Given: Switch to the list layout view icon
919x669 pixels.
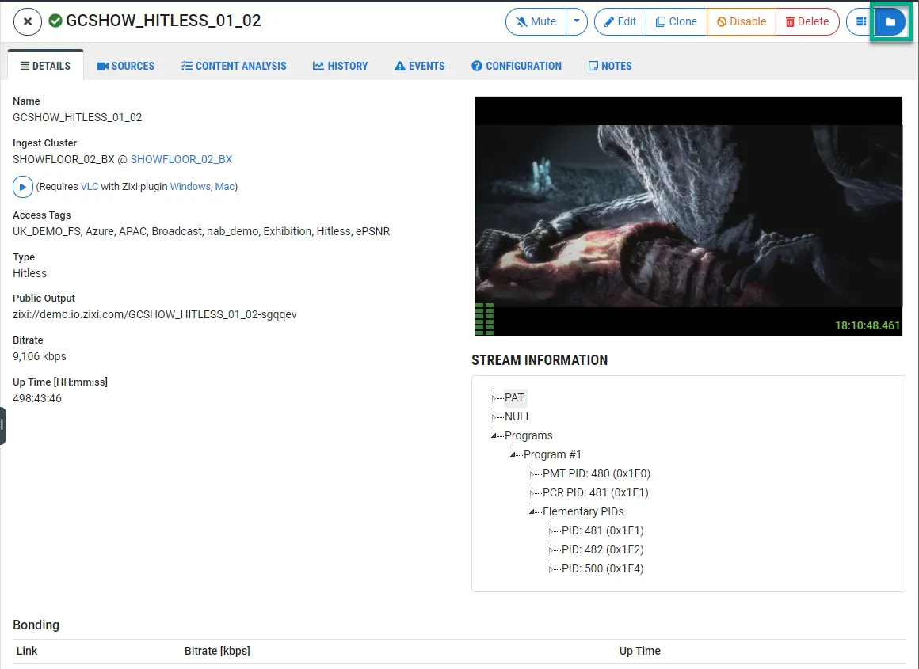Looking at the screenshot, I should [860, 21].
